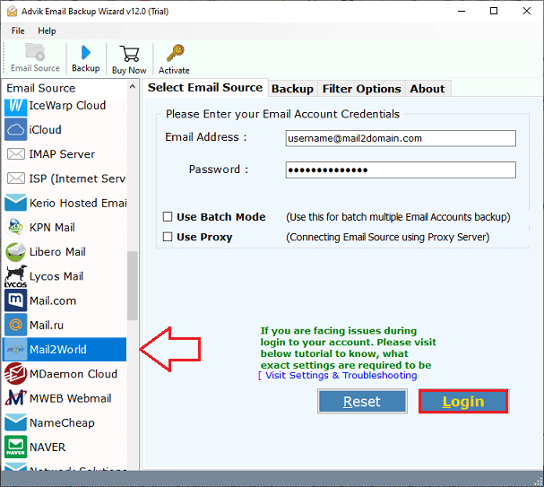Open the File menu
This screenshot has height=487, width=544.
18,30
